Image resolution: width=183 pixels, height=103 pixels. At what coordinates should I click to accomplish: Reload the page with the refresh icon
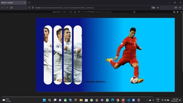[x=11, y=8]
